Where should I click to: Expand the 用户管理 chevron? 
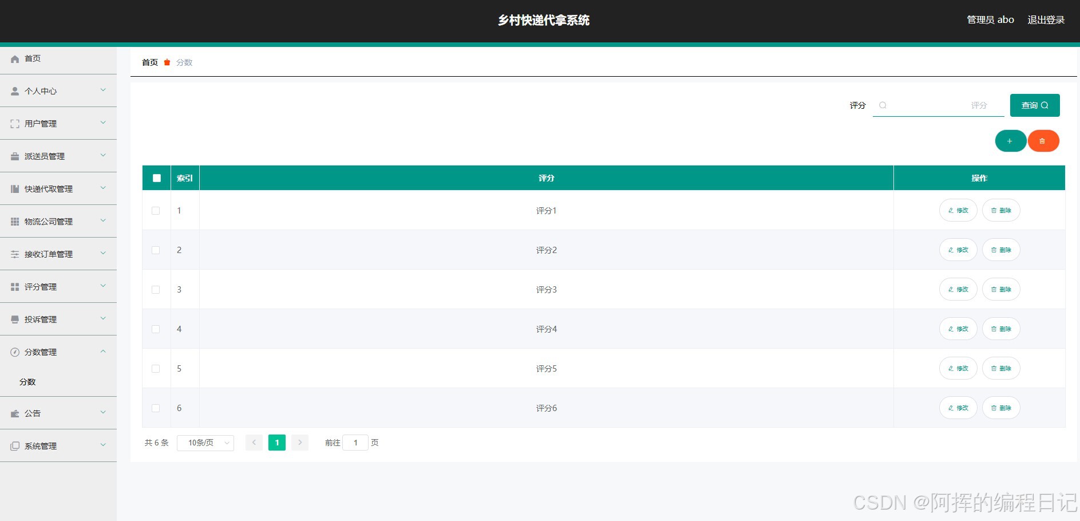[103, 123]
